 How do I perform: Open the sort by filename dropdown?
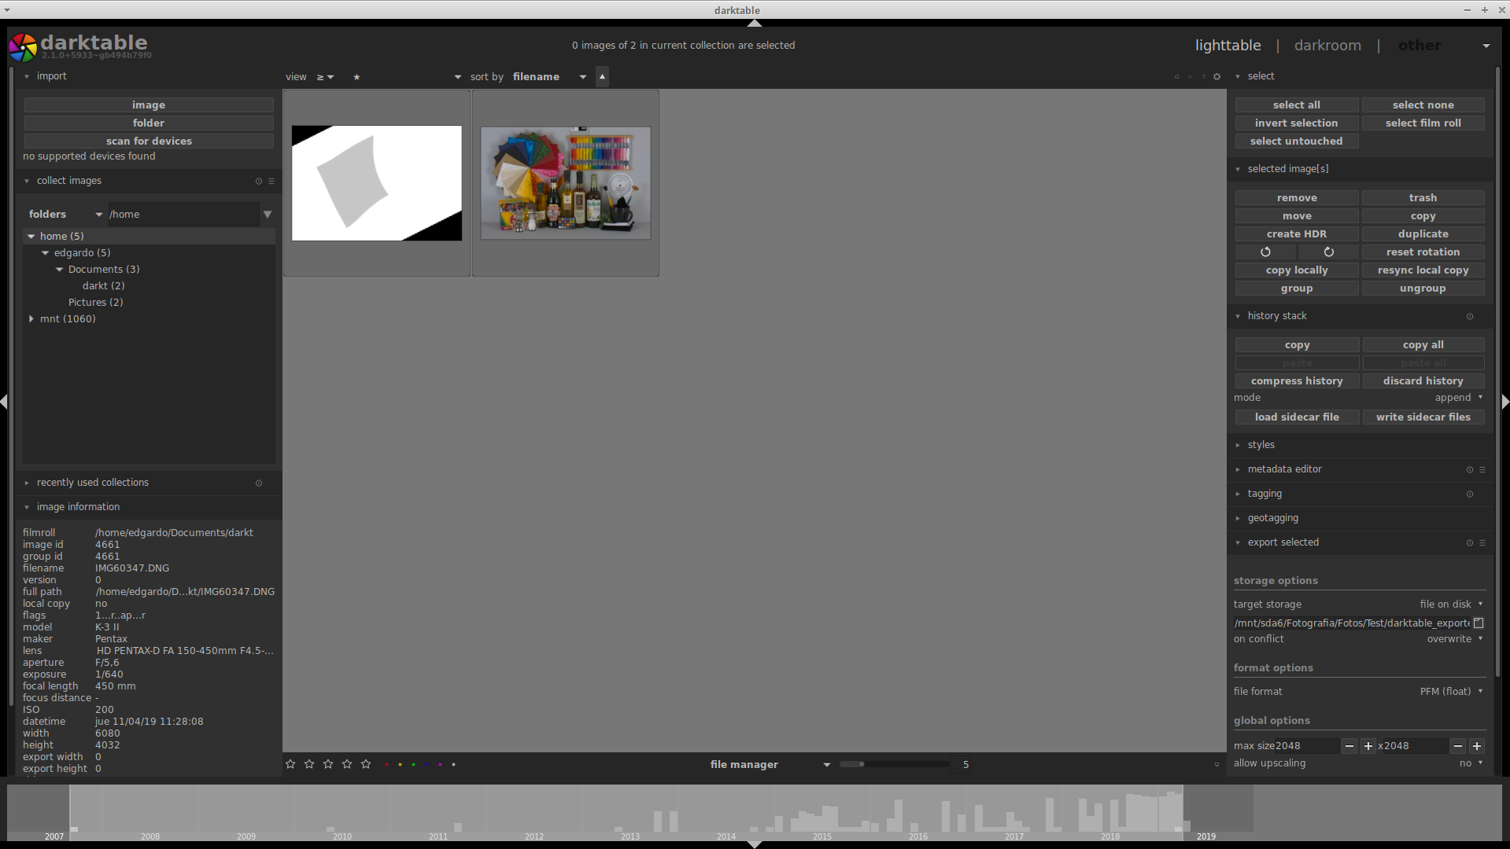[x=549, y=77]
